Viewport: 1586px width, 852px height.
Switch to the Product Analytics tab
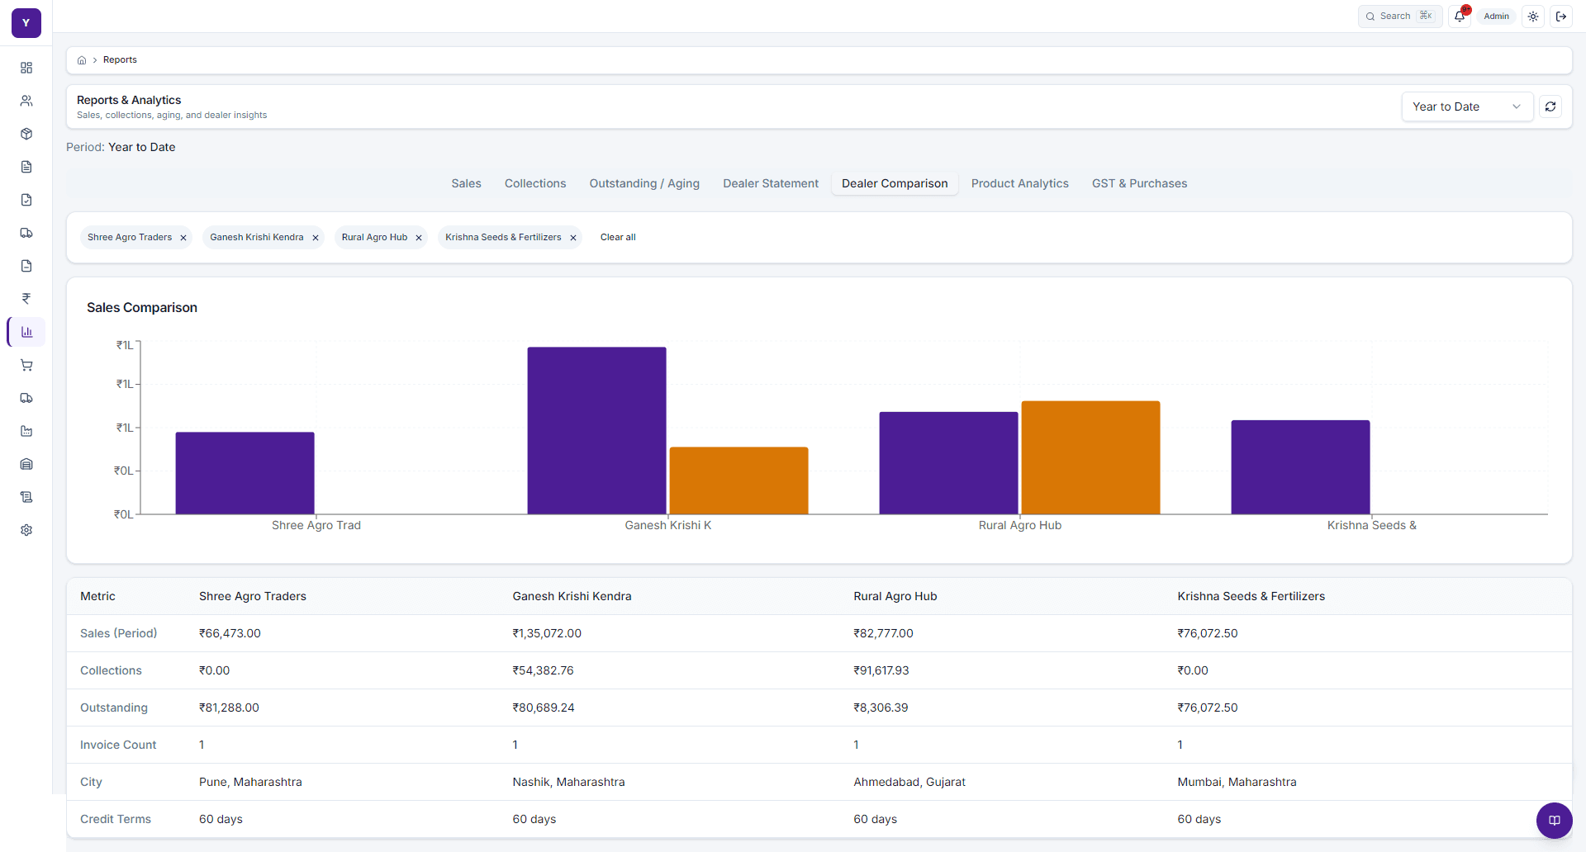[x=1019, y=183]
